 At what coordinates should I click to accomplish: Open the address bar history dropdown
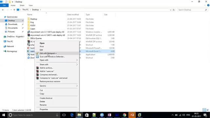[x=171, y=10]
